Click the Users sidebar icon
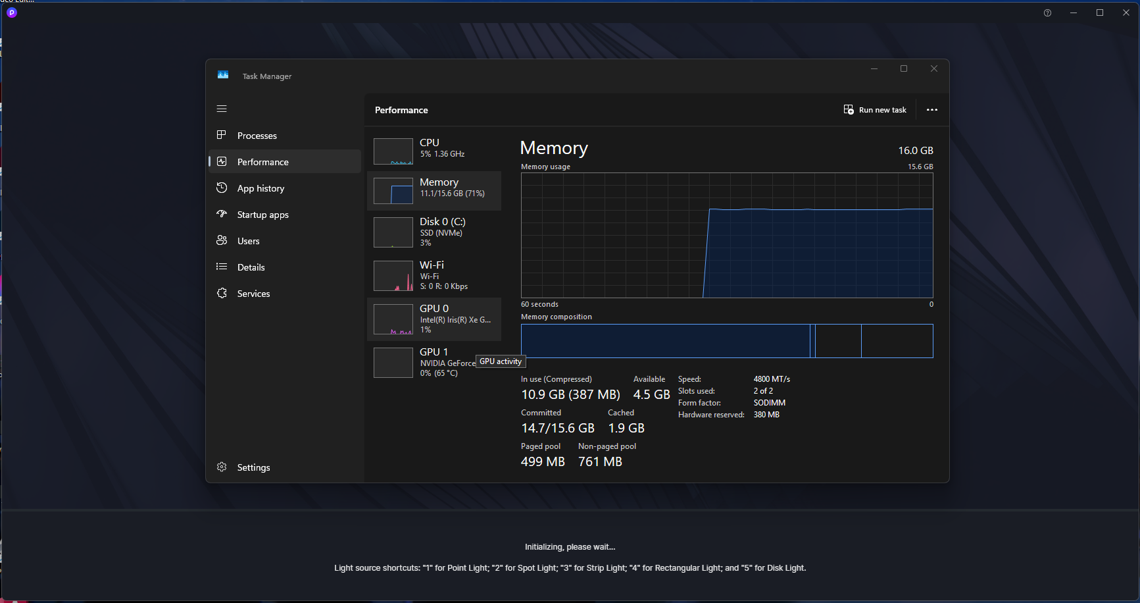 [x=222, y=241]
